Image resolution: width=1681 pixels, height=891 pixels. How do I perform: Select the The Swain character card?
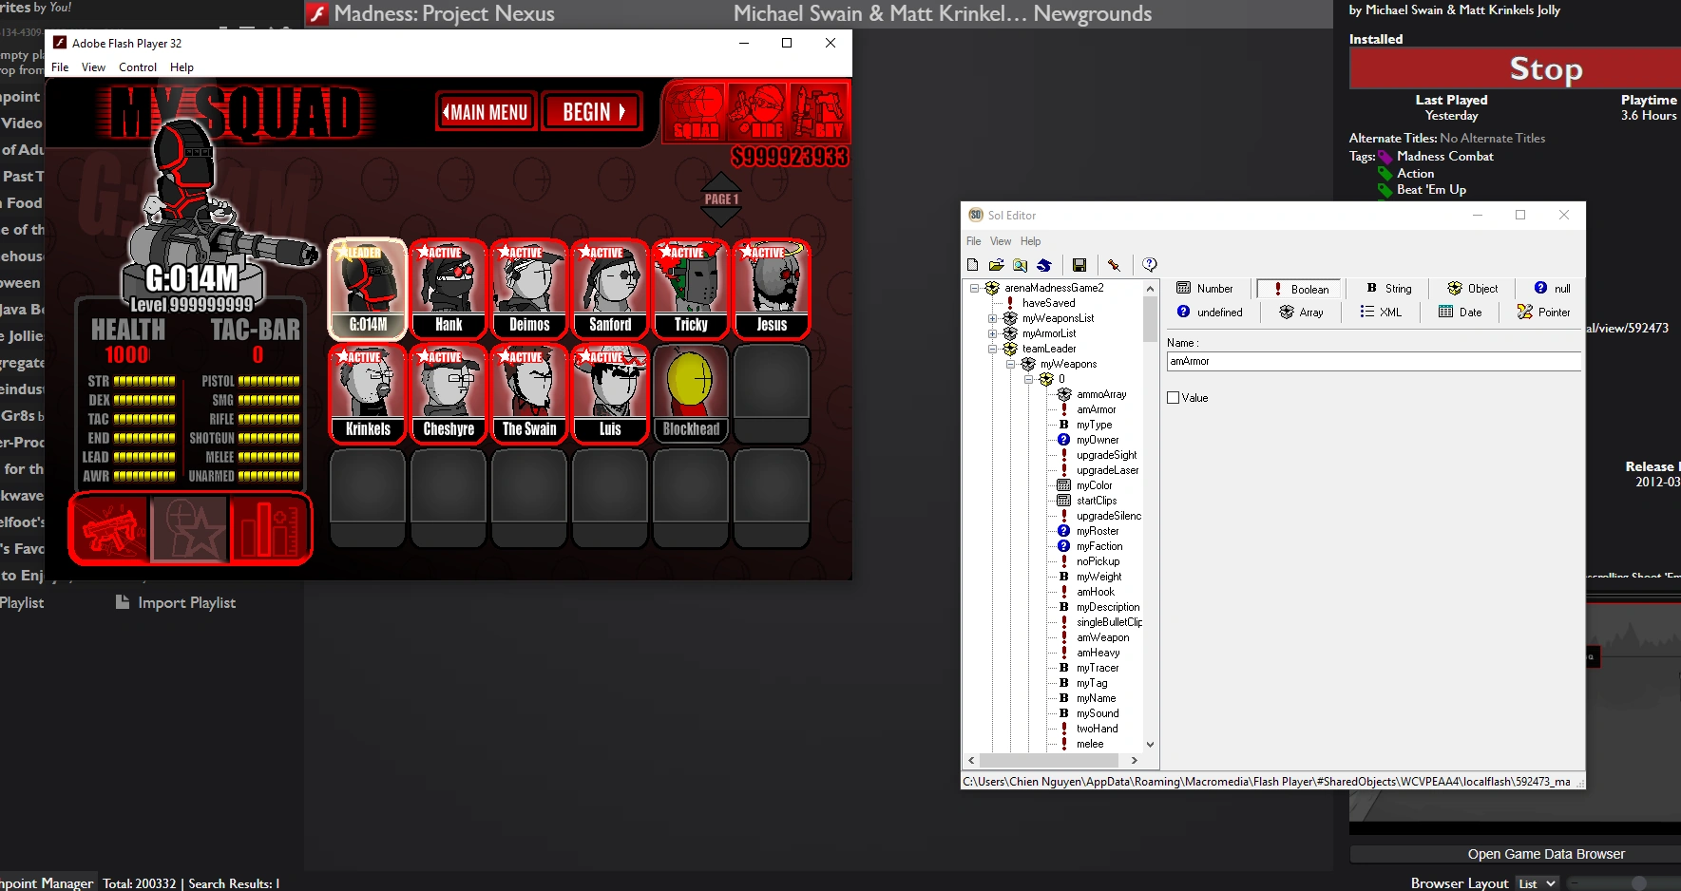[x=529, y=393]
